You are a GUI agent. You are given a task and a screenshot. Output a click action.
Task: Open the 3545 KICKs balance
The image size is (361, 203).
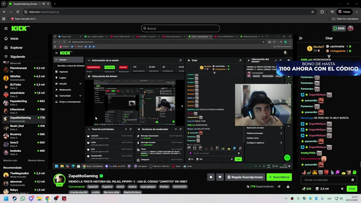(339, 28)
